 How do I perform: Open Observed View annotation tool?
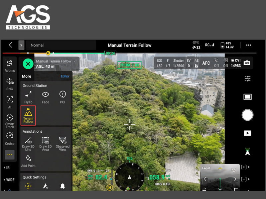pyautogui.click(x=63, y=143)
